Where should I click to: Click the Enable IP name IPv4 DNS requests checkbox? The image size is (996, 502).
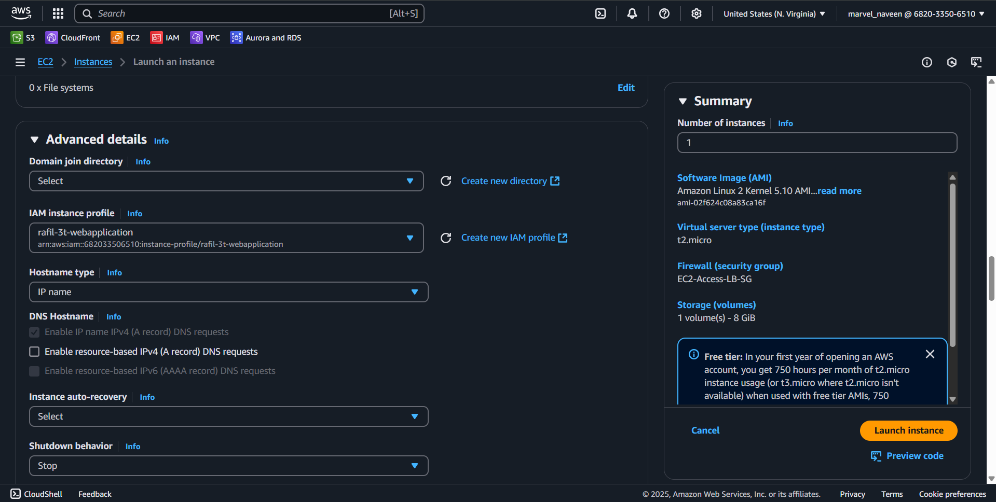pos(34,332)
